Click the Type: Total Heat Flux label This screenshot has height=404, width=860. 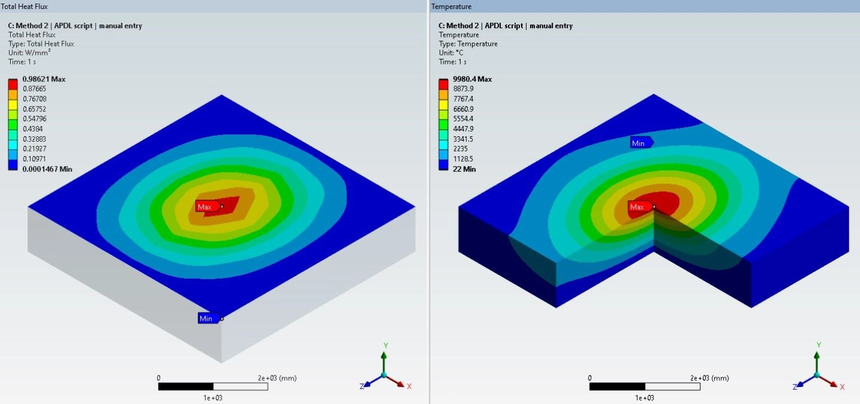(41, 44)
